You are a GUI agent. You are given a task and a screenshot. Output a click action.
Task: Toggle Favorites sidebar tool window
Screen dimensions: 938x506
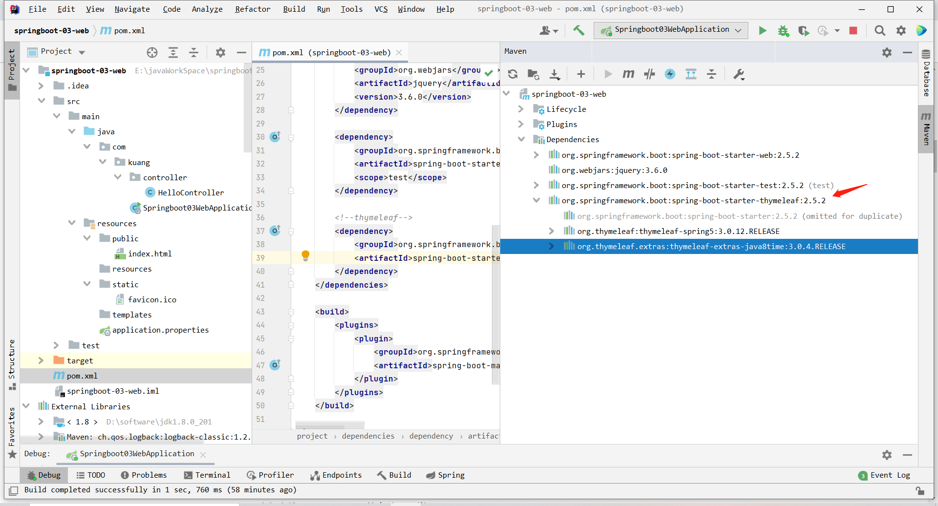pos(12,433)
